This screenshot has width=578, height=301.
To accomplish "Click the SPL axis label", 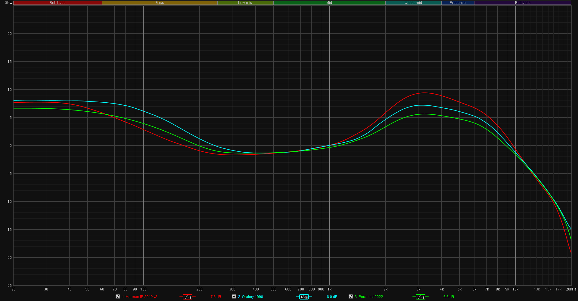I will (8, 2).
